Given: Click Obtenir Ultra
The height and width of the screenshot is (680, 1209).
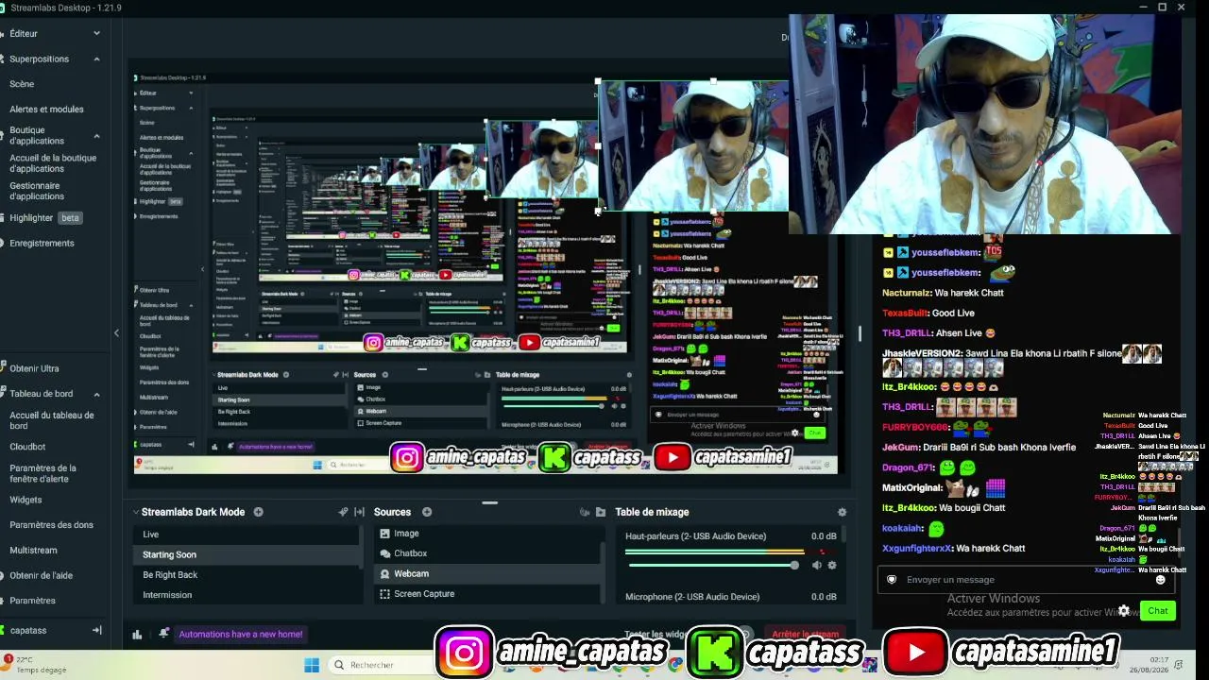Looking at the screenshot, I should 34,369.
